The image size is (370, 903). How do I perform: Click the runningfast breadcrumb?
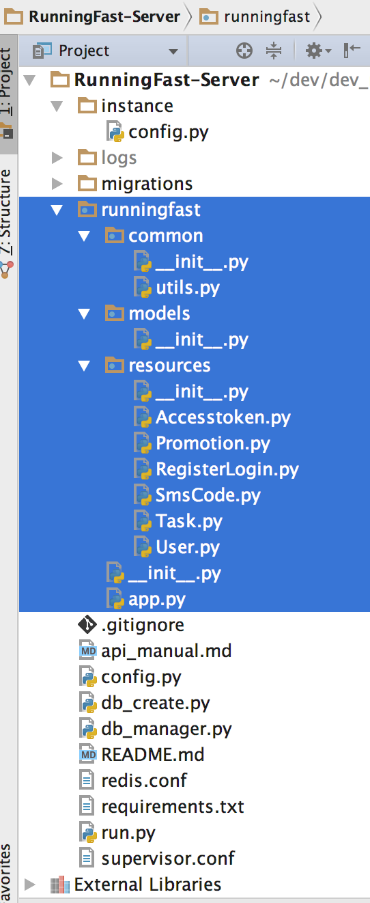pos(254,16)
